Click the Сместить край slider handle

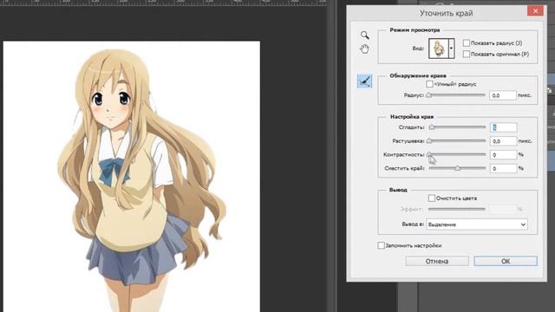tap(457, 168)
